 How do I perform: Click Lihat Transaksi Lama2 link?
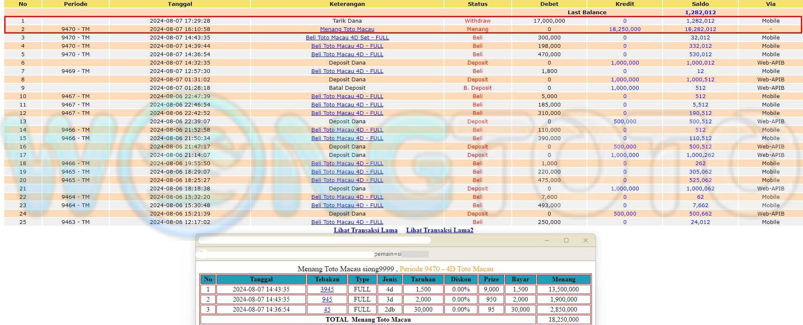[439, 230]
